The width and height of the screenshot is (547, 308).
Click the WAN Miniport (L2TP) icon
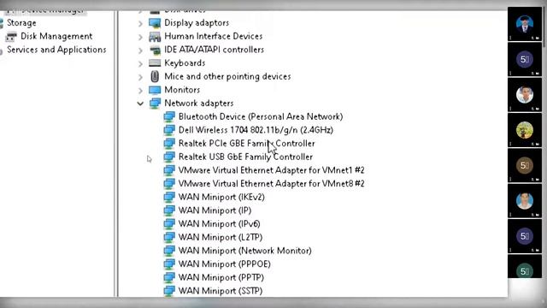(169, 237)
